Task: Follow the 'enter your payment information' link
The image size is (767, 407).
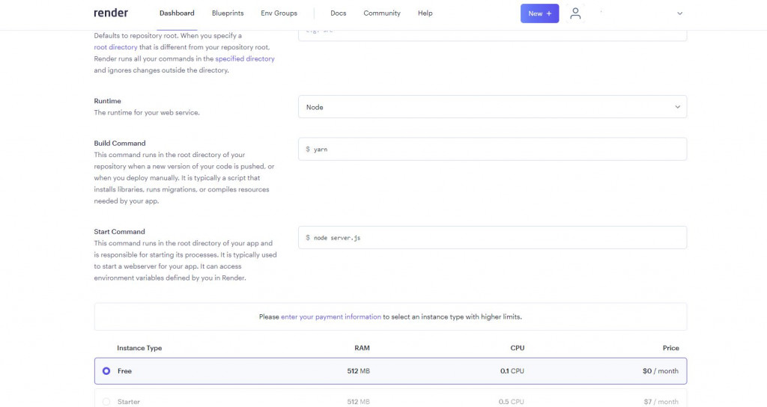Action: (x=330, y=317)
